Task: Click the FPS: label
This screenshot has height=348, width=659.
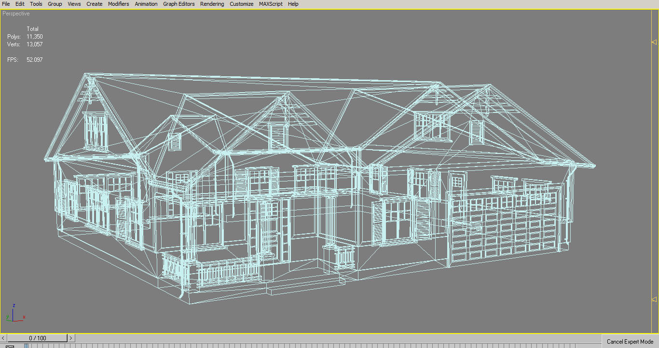Action: click(13, 60)
